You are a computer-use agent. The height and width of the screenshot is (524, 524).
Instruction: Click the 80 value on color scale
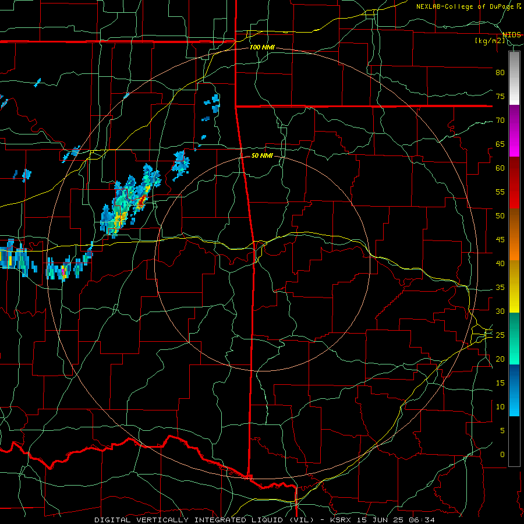click(500, 73)
